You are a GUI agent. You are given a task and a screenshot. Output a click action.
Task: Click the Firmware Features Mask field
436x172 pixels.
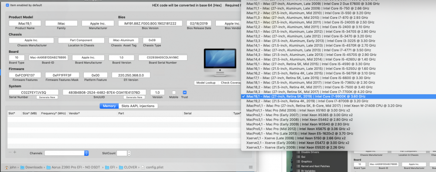point(62,75)
